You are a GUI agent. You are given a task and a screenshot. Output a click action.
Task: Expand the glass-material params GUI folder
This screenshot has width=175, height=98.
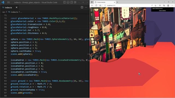pos(162,8)
